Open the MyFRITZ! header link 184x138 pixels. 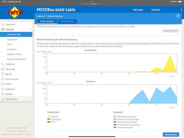(156, 10)
